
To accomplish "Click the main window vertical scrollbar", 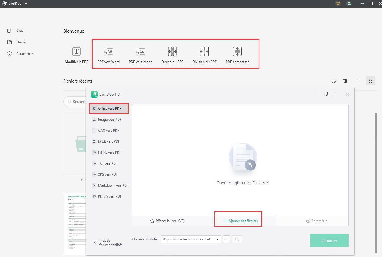I will pyautogui.click(x=376, y=182).
